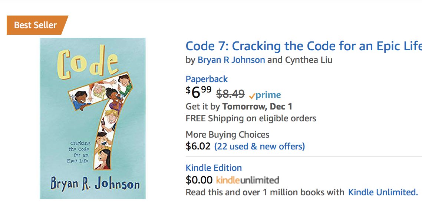Open the 22 used & new offers link
Viewport: 422px width, 202px height.
(260, 147)
